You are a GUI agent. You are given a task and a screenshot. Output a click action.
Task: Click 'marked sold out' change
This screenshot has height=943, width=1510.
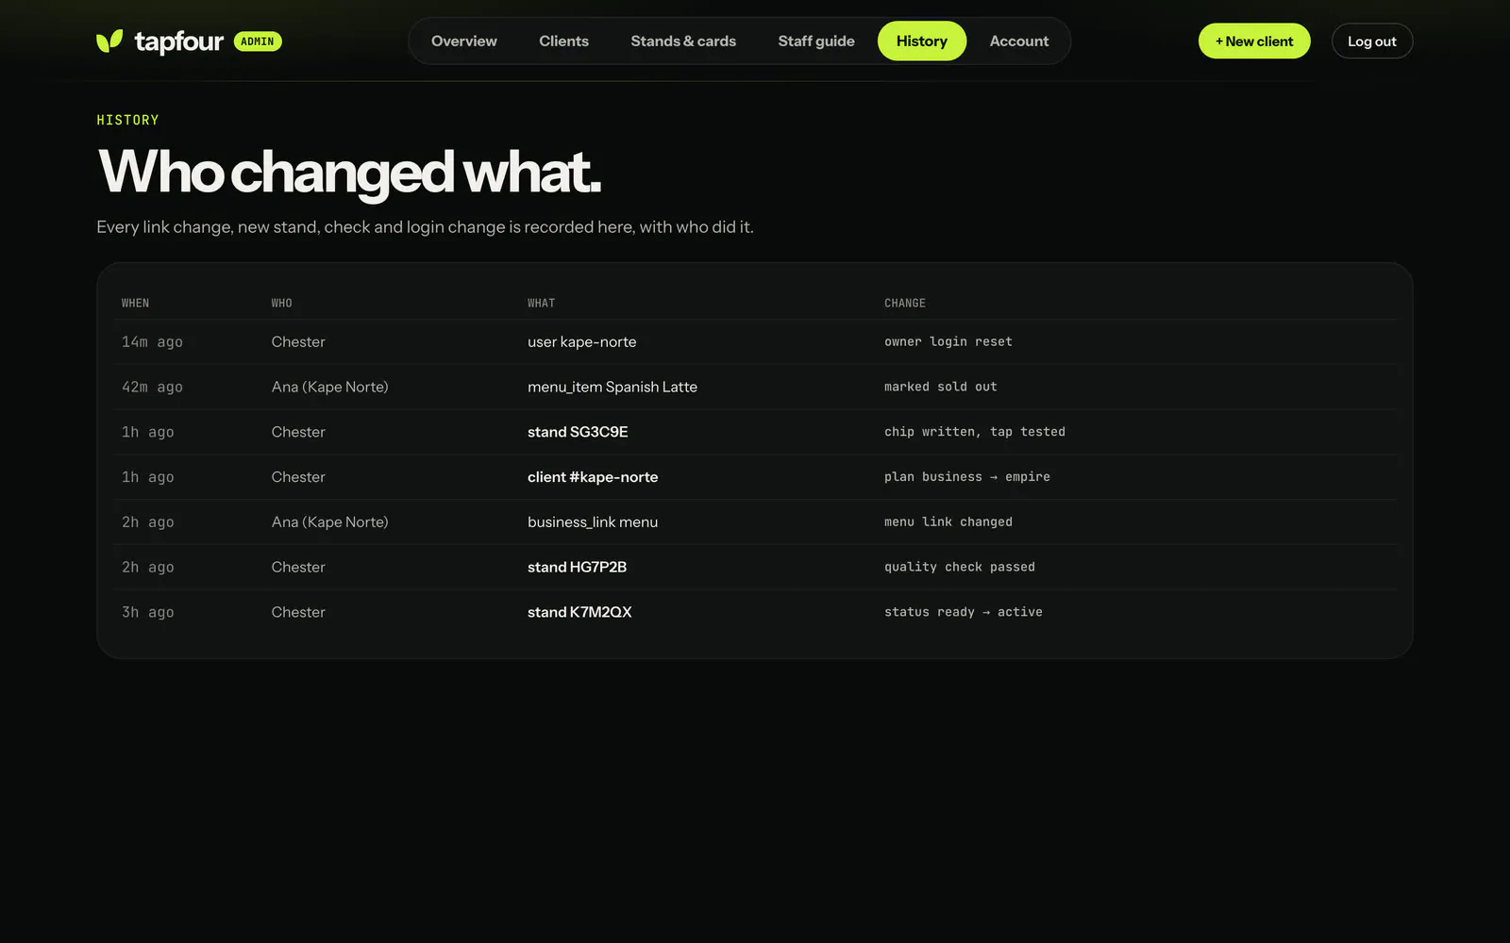point(941,388)
